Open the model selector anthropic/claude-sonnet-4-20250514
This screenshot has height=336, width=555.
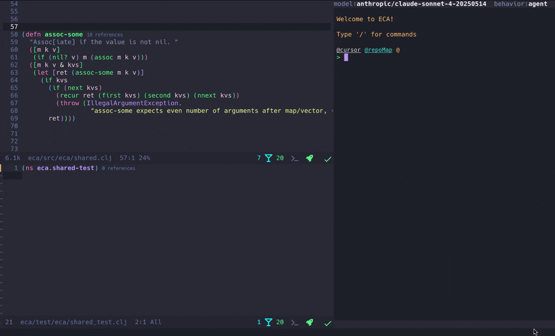click(x=421, y=4)
